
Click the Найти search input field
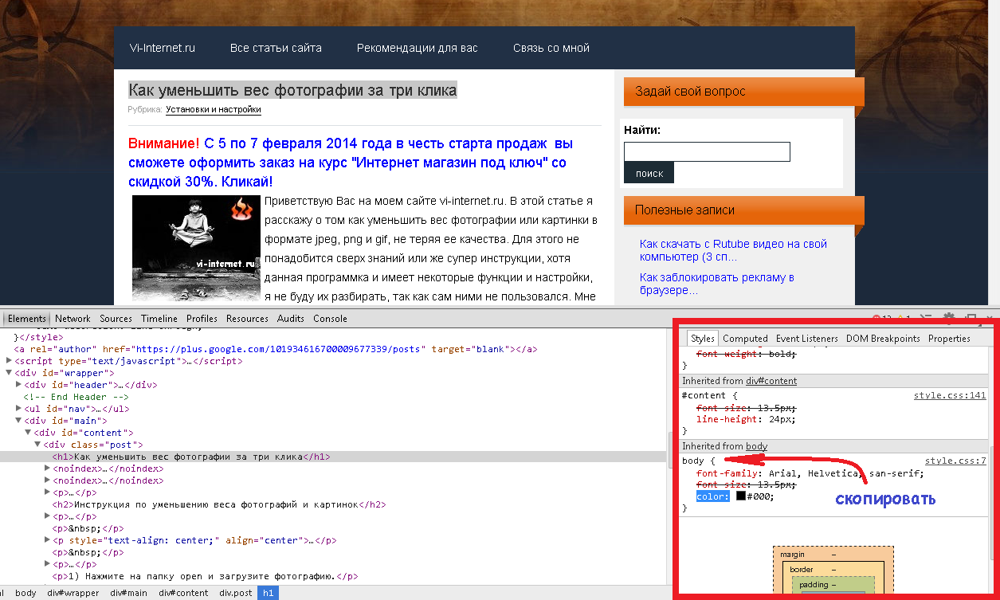[x=706, y=151]
